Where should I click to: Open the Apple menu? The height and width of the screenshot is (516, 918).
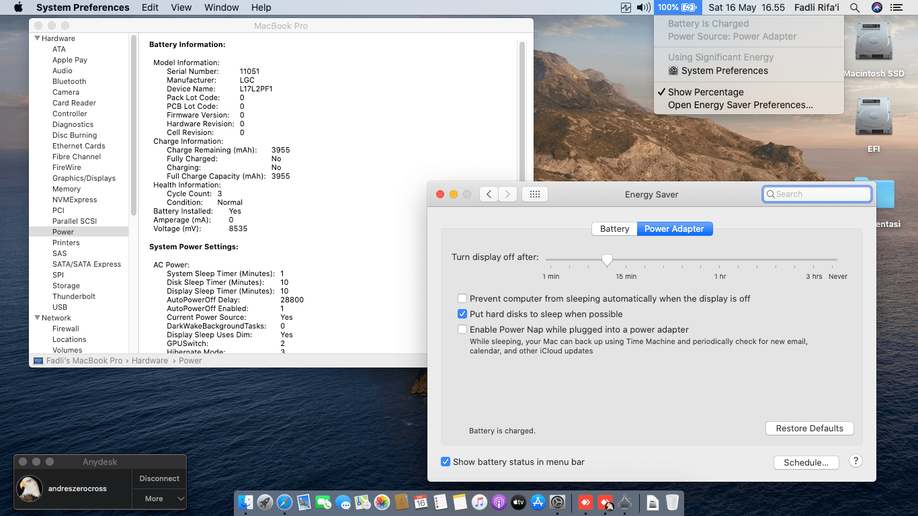coord(18,7)
